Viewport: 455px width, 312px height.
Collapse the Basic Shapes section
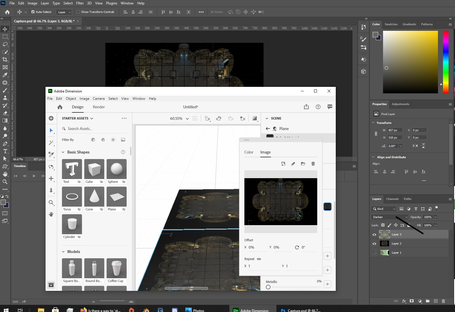point(63,152)
